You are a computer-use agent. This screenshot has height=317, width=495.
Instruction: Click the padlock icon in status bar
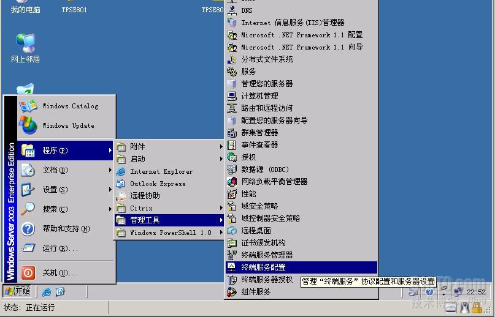pyautogui.click(x=477, y=308)
